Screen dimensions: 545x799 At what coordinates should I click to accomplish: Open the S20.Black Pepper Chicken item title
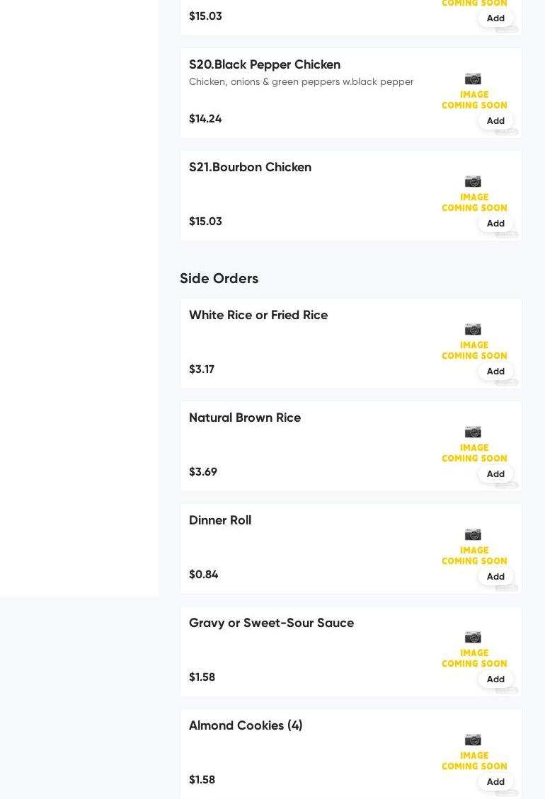point(265,64)
